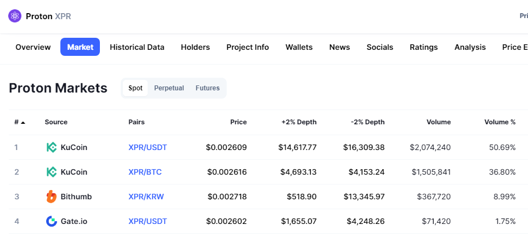The image size is (528, 236).
Task: Click the KuCoin name in row 1
Action: (74, 147)
